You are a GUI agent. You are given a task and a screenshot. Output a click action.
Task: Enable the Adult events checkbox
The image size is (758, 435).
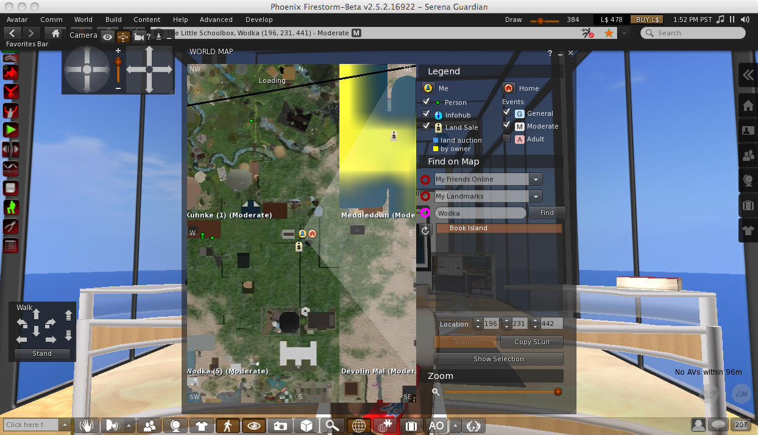(x=506, y=139)
